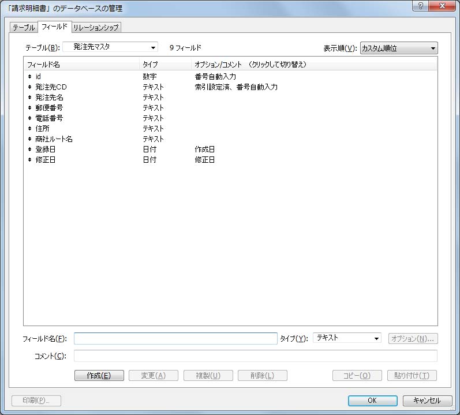Click the 印刷(P)... button
460x415 pixels.
click(36, 401)
